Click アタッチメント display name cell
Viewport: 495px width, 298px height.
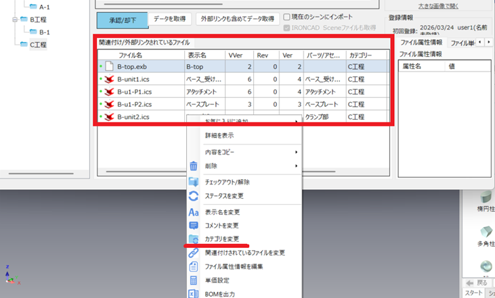(205, 92)
